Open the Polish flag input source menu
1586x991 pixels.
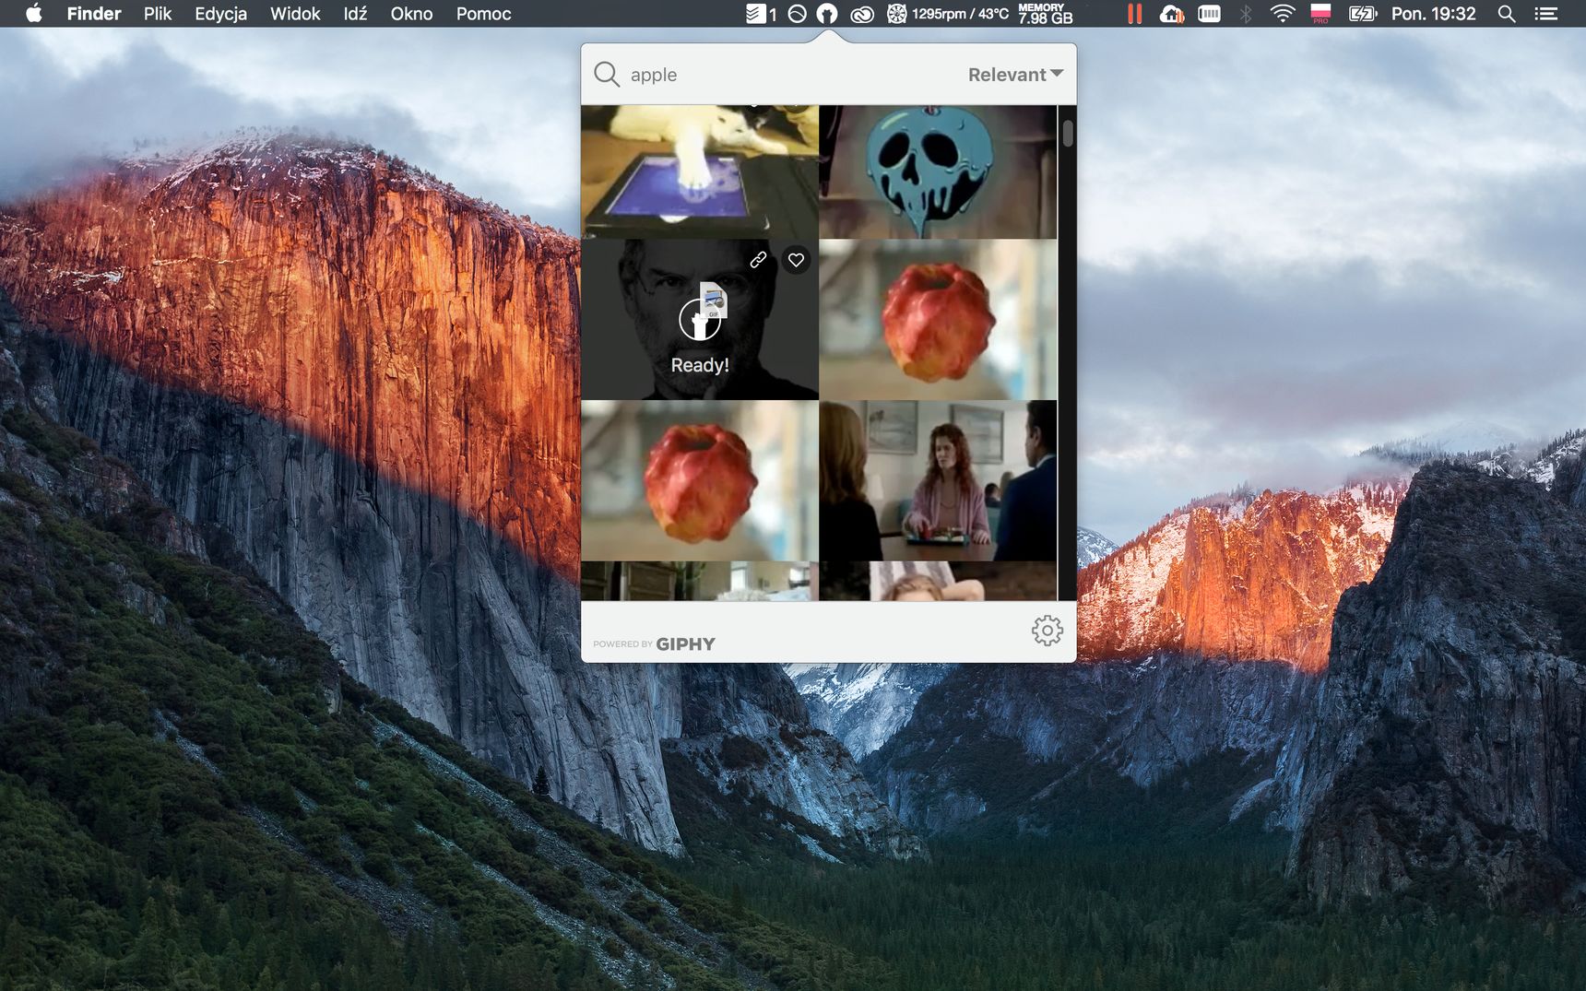click(1320, 14)
